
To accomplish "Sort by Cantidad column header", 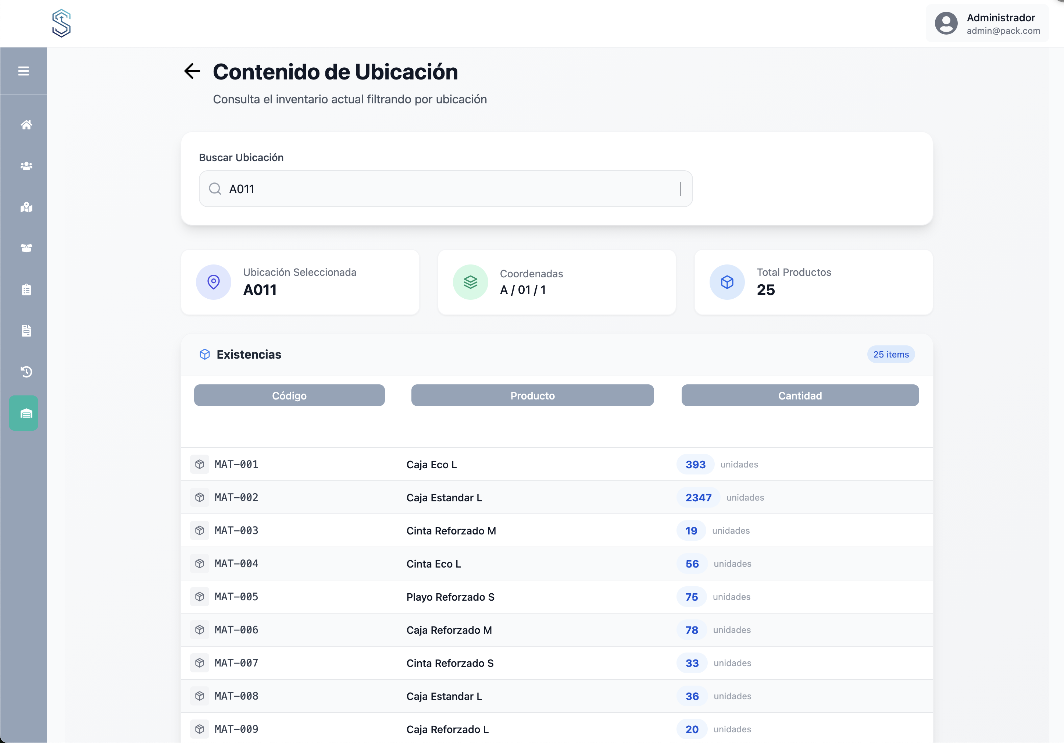I will point(799,395).
